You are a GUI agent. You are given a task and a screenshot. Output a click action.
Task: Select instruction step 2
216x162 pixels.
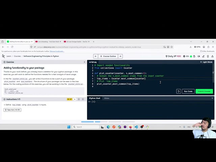click(79, 99)
